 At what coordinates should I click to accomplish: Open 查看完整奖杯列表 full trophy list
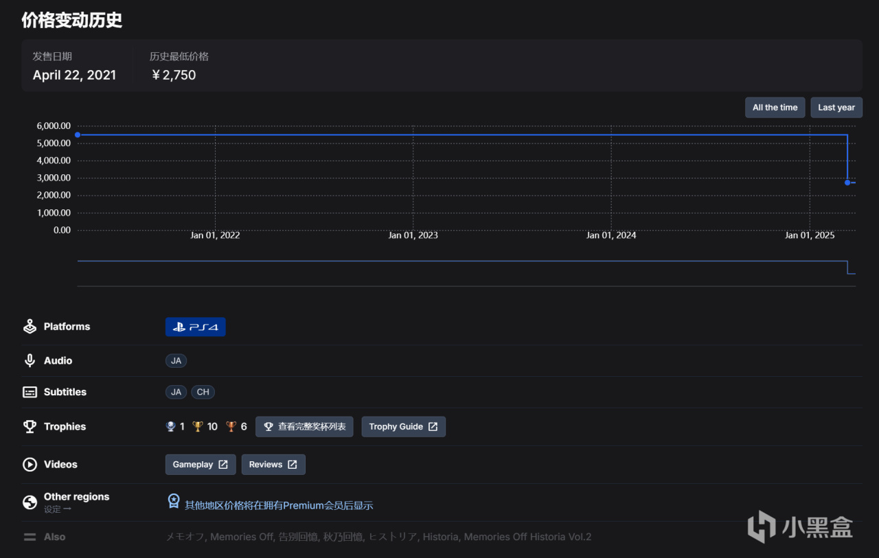pyautogui.click(x=305, y=427)
